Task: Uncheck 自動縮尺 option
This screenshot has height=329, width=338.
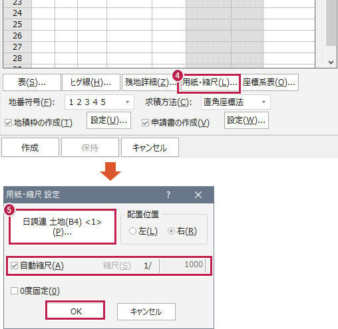Action: pyautogui.click(x=14, y=265)
